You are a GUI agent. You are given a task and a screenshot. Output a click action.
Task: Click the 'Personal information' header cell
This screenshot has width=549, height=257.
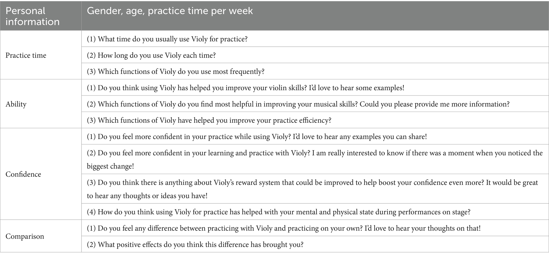(32, 16)
